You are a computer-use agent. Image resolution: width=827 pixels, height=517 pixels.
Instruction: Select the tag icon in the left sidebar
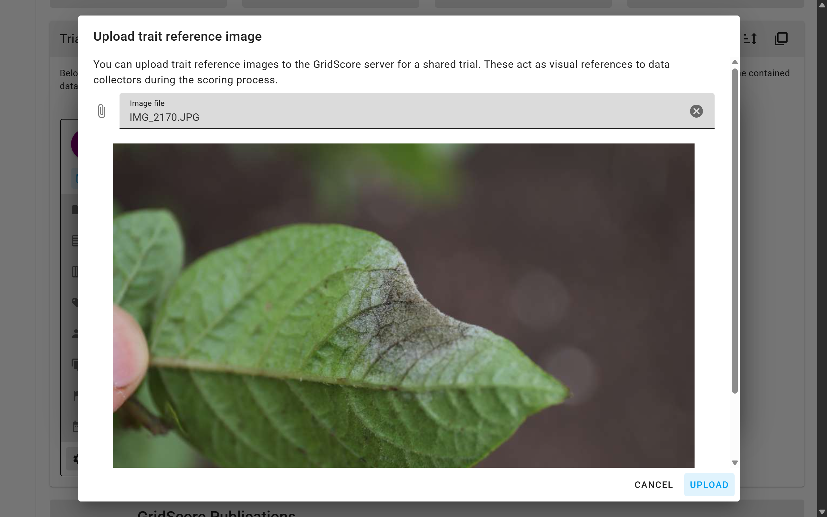click(x=76, y=303)
